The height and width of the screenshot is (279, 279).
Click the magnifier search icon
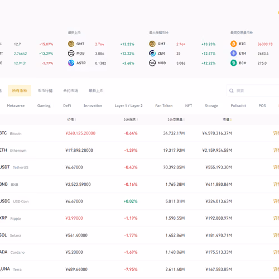click(x=231, y=91)
